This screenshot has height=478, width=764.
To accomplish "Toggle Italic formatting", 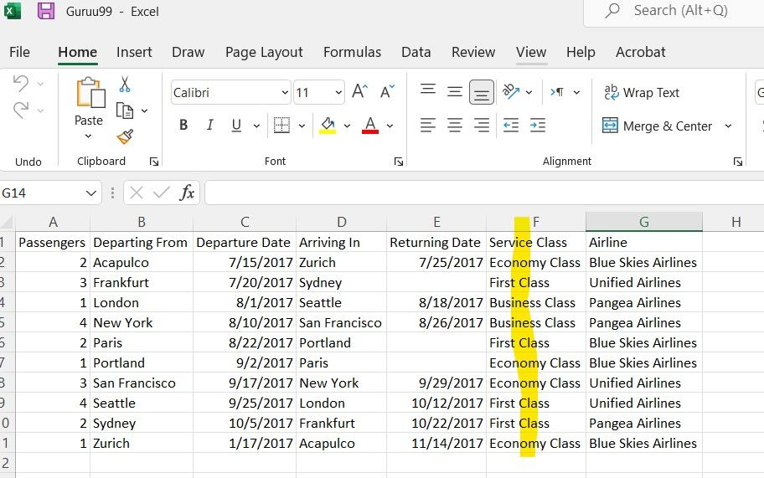I will tap(209, 125).
